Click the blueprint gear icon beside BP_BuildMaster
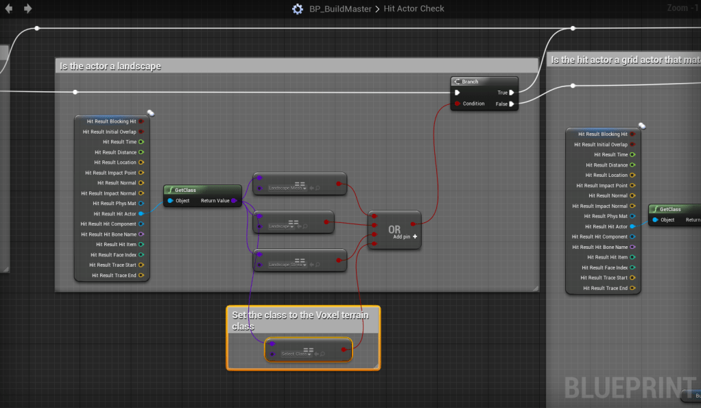Image resolution: width=701 pixels, height=408 pixels. point(297,9)
